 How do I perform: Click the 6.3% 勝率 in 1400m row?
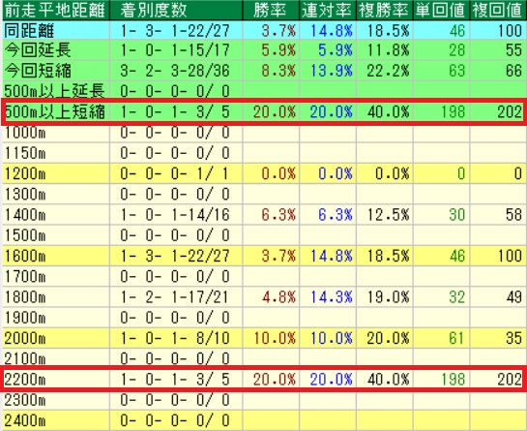(278, 215)
